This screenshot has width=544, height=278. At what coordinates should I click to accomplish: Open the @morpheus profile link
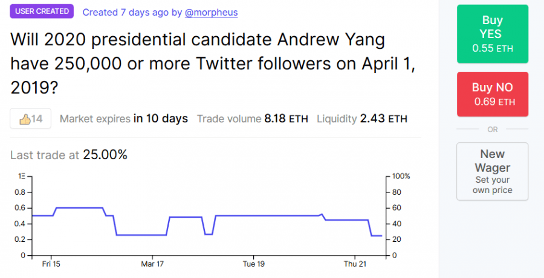click(212, 13)
